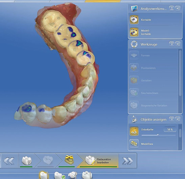This screenshot has height=179, width=185.
Task: Toggle Unterkiefer visibility icon
Action: point(134,131)
